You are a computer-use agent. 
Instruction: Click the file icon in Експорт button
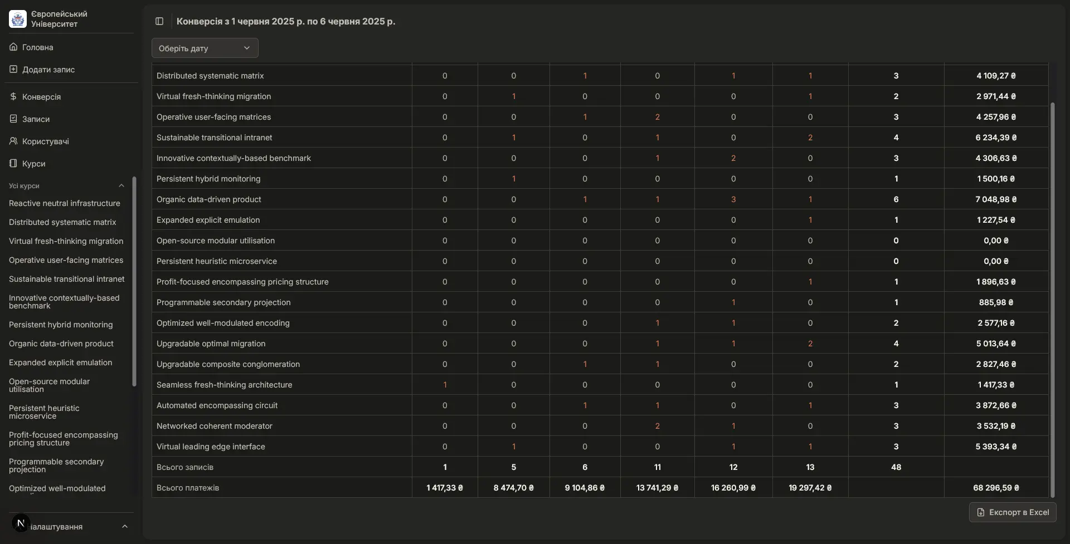pos(981,512)
